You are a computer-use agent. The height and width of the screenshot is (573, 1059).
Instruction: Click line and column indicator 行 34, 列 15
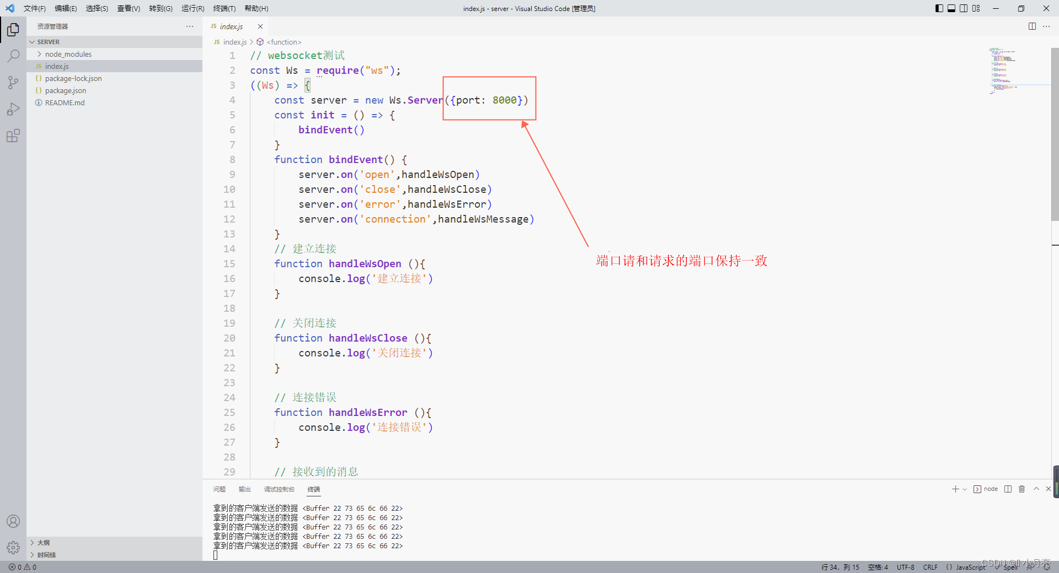click(x=840, y=567)
